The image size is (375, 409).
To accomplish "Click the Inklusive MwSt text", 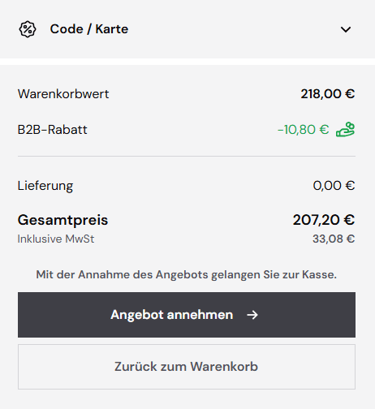I will (x=56, y=239).
